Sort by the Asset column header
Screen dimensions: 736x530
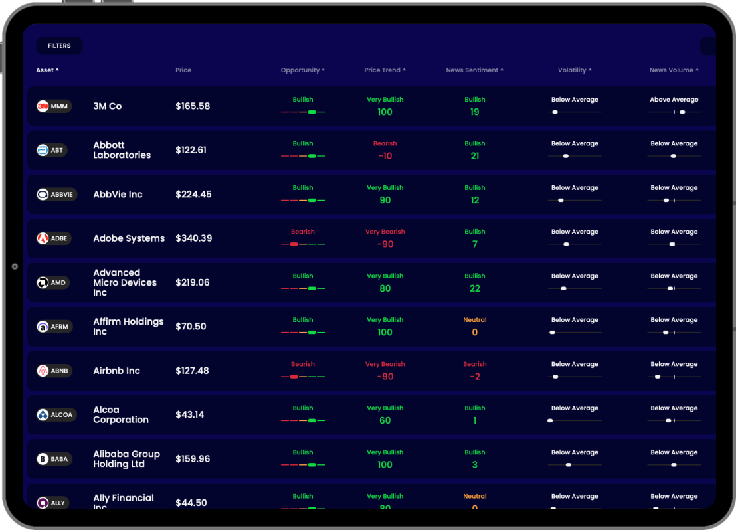pyautogui.click(x=47, y=70)
